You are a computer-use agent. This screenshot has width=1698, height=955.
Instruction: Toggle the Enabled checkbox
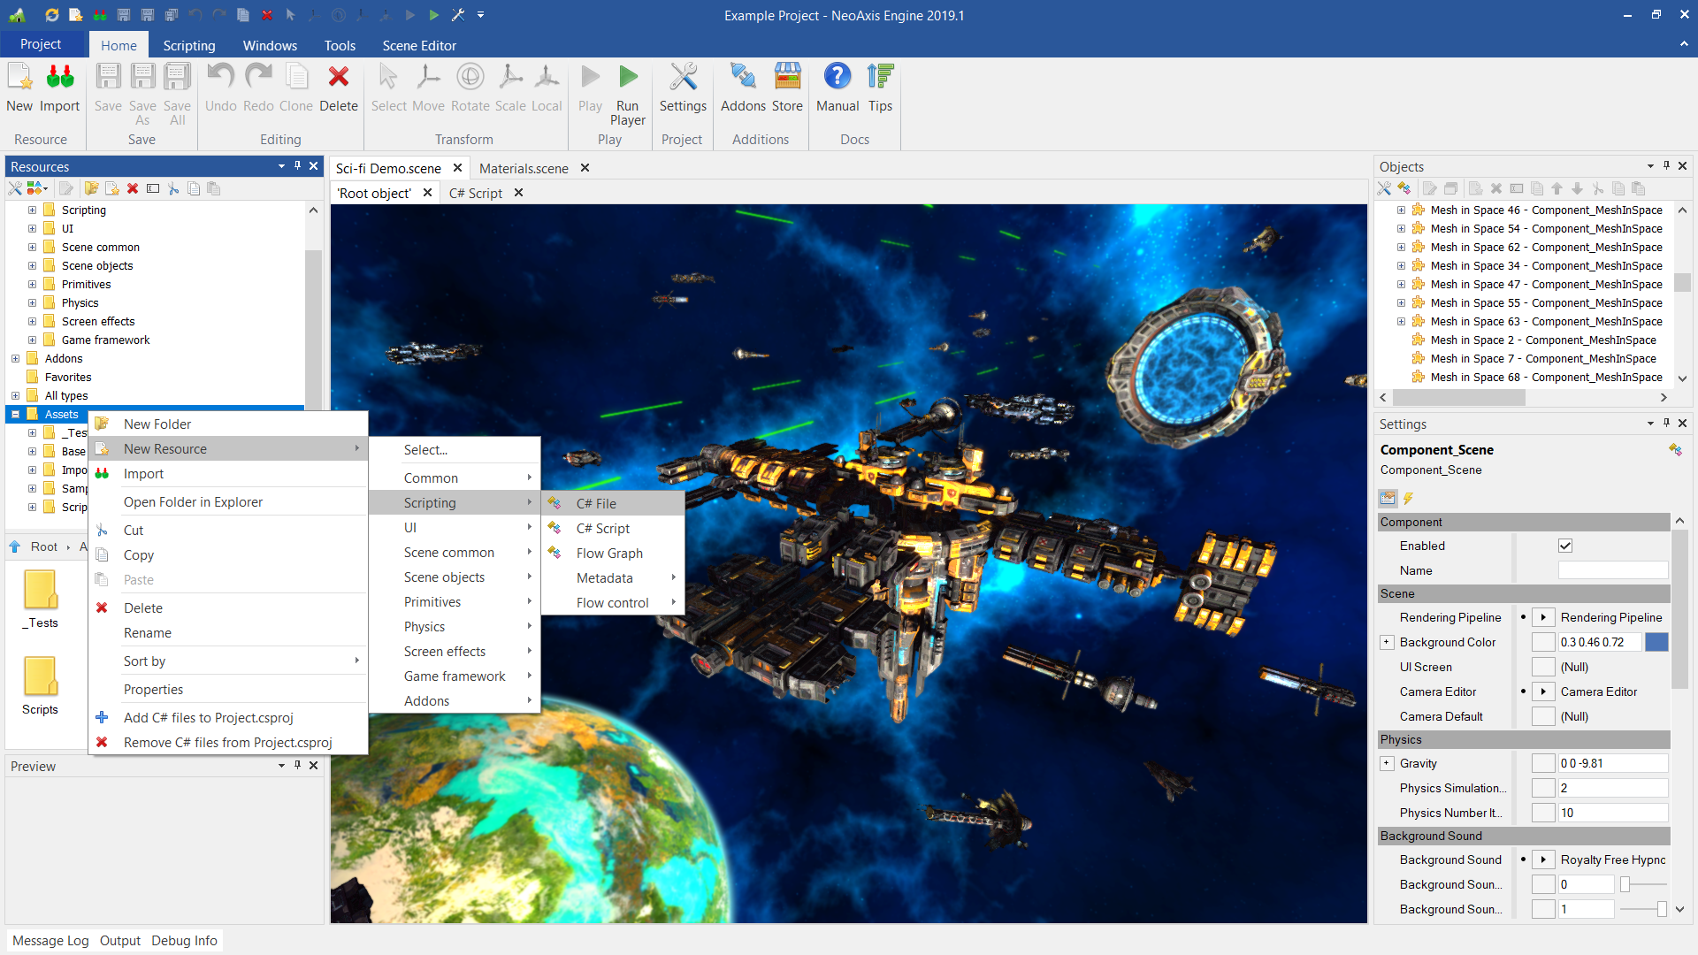pos(1565,546)
